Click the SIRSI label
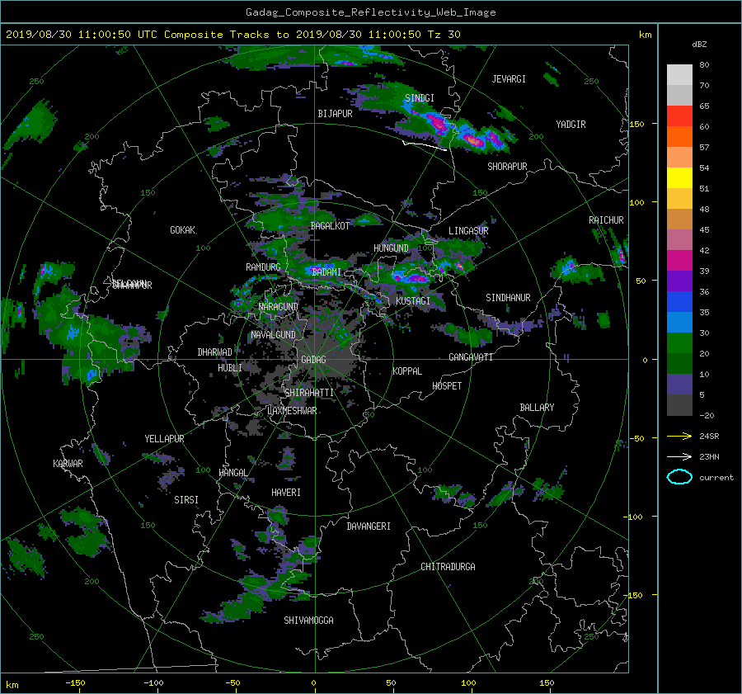 [186, 500]
